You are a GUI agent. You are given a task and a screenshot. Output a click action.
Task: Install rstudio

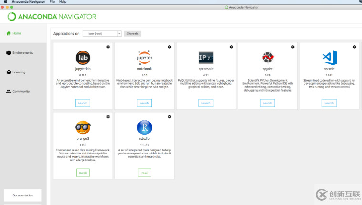(x=145, y=173)
